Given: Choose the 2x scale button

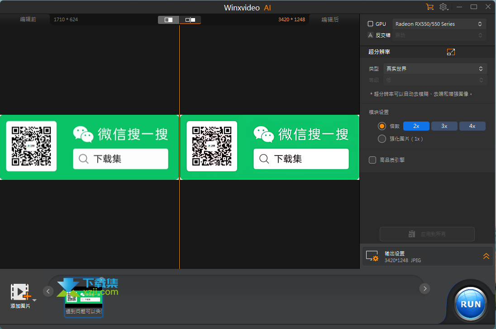Looking at the screenshot, I should click(x=416, y=126).
